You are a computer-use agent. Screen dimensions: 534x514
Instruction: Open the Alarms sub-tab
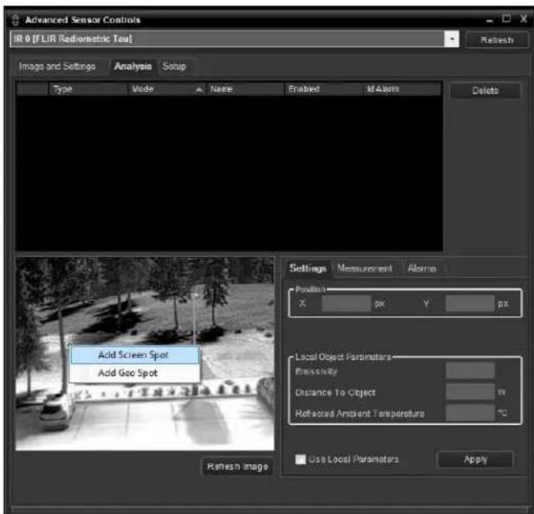pos(422,269)
